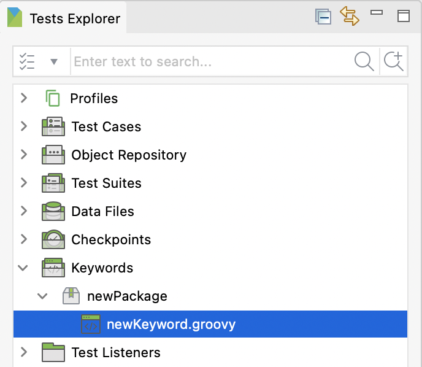Image resolution: width=422 pixels, height=367 pixels.
Task: Click the newPackage package icon
Action: pos(71,296)
